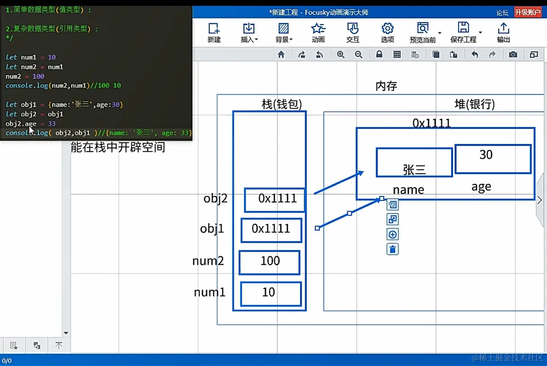Zoom out with the magnifier minus icon
This screenshot has width=547, height=366.
pos(359,55)
